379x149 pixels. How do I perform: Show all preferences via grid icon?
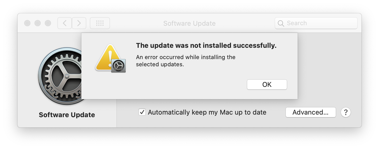pos(100,23)
